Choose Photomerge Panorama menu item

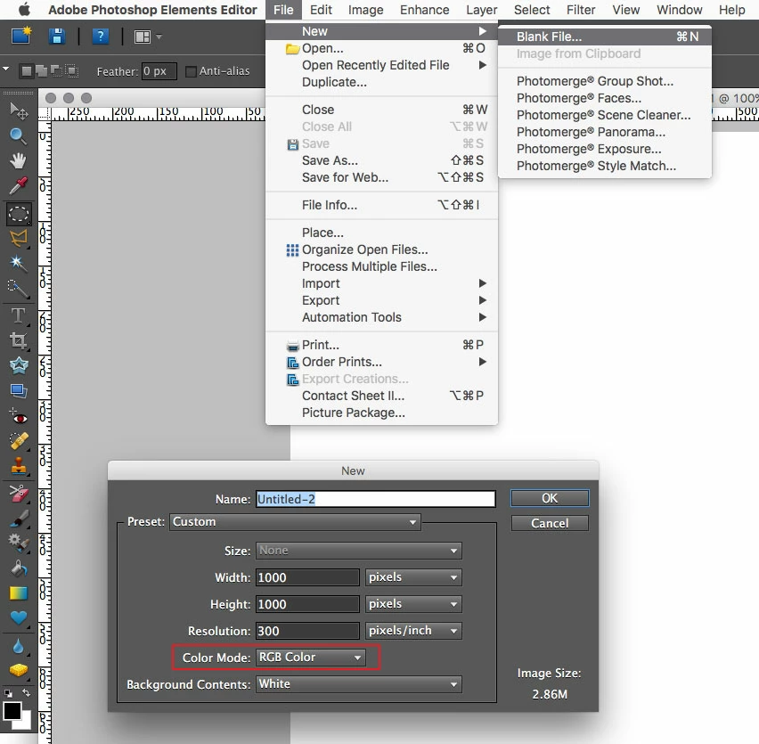pos(605,132)
